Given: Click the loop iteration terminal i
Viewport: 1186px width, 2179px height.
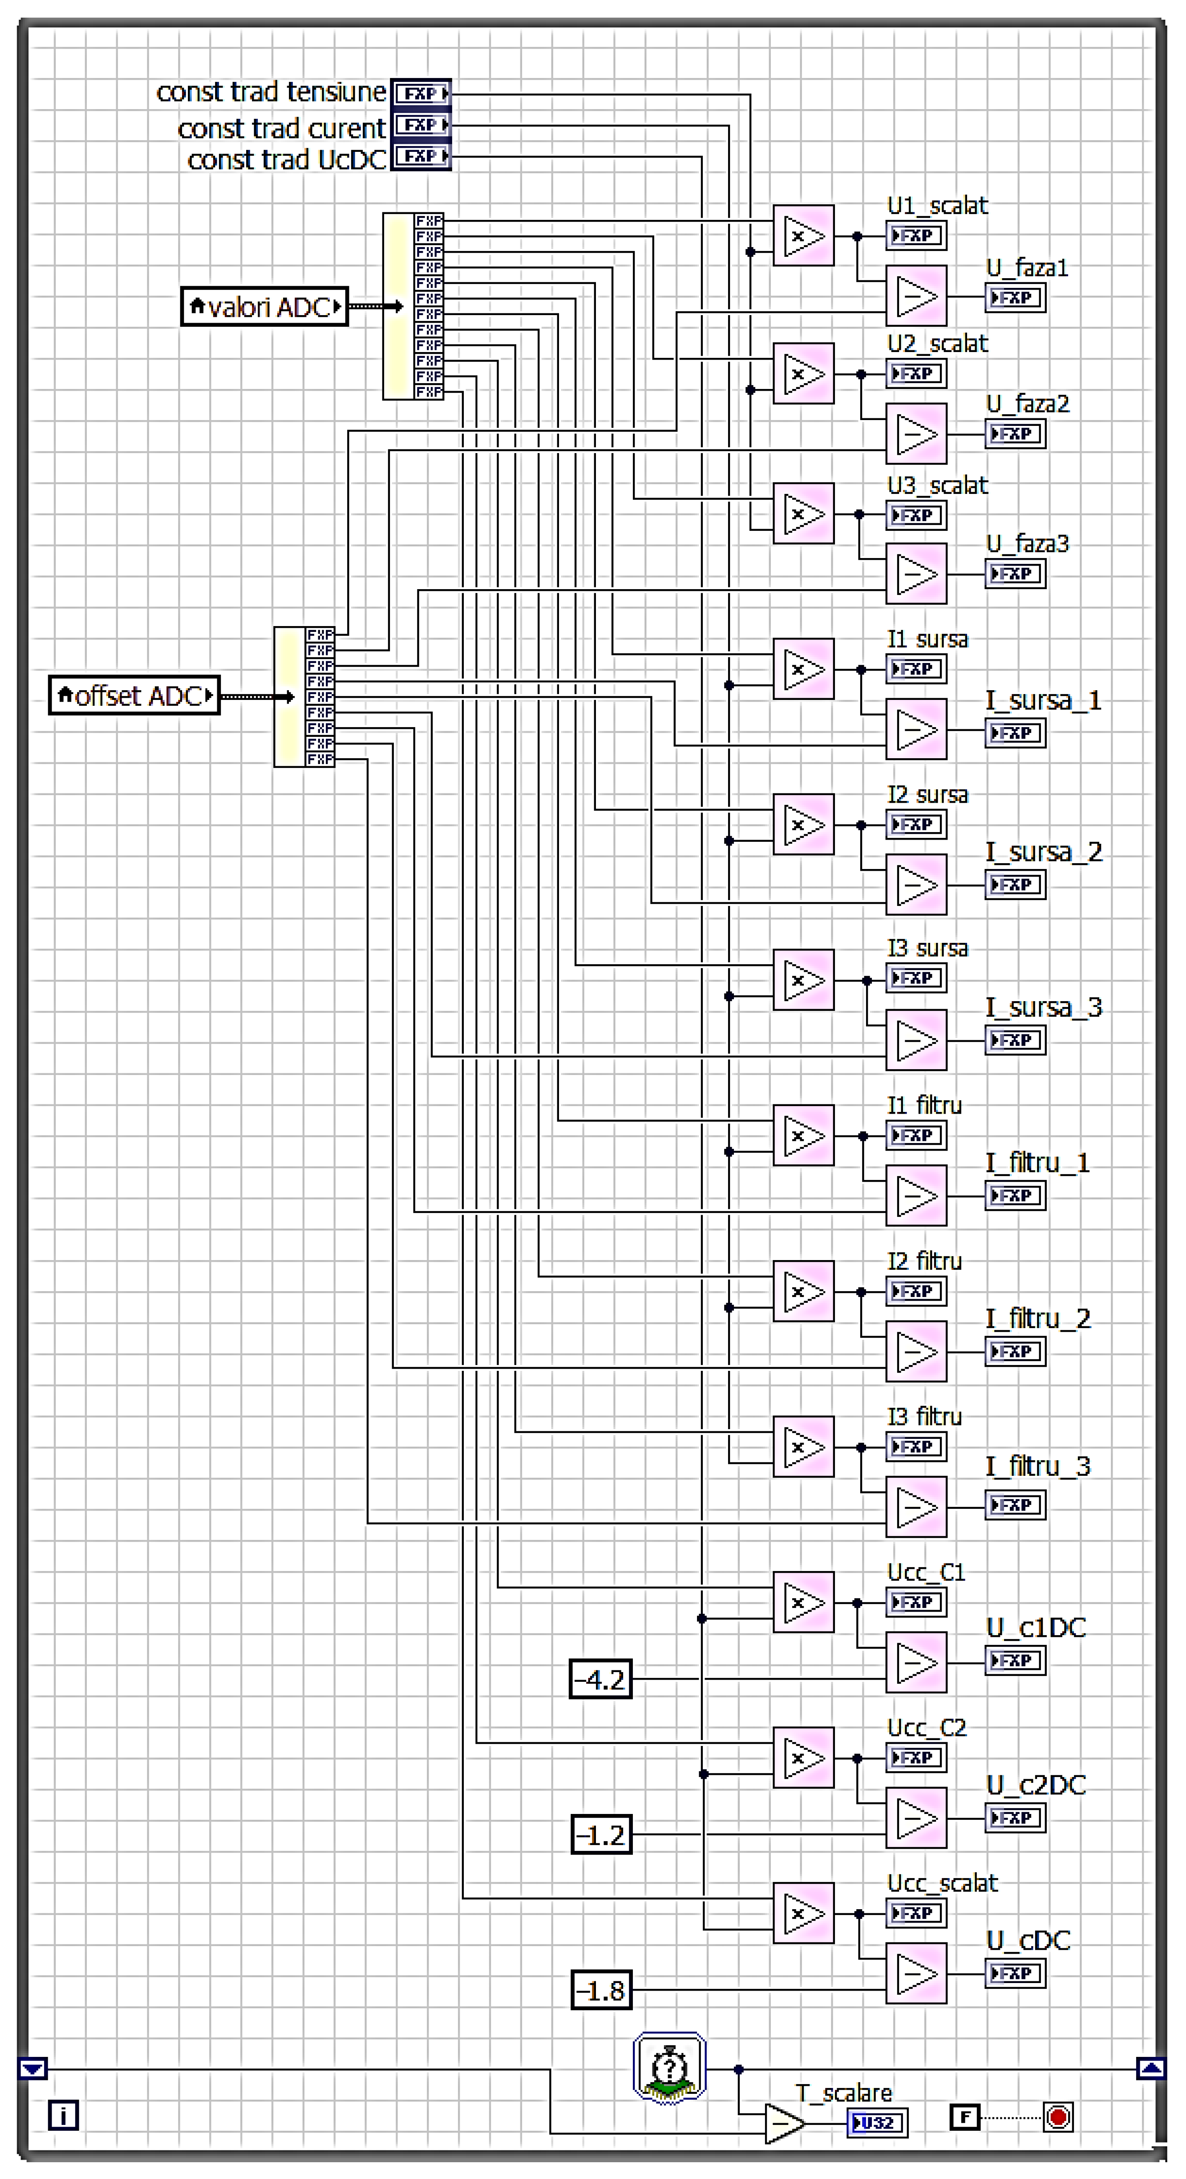Looking at the screenshot, I should pyautogui.click(x=63, y=2116).
